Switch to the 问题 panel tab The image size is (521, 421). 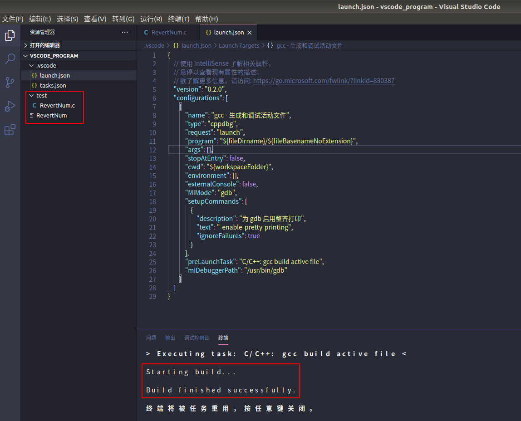[151, 338]
